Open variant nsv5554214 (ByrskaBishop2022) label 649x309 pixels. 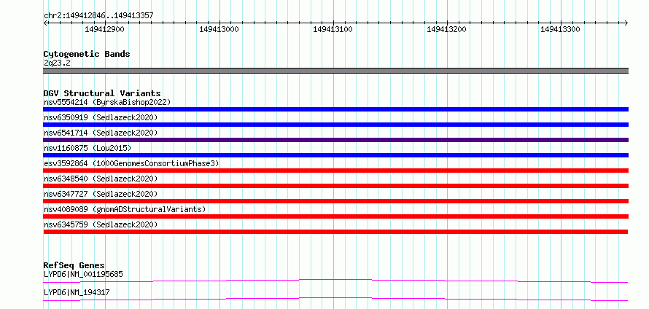(x=107, y=102)
